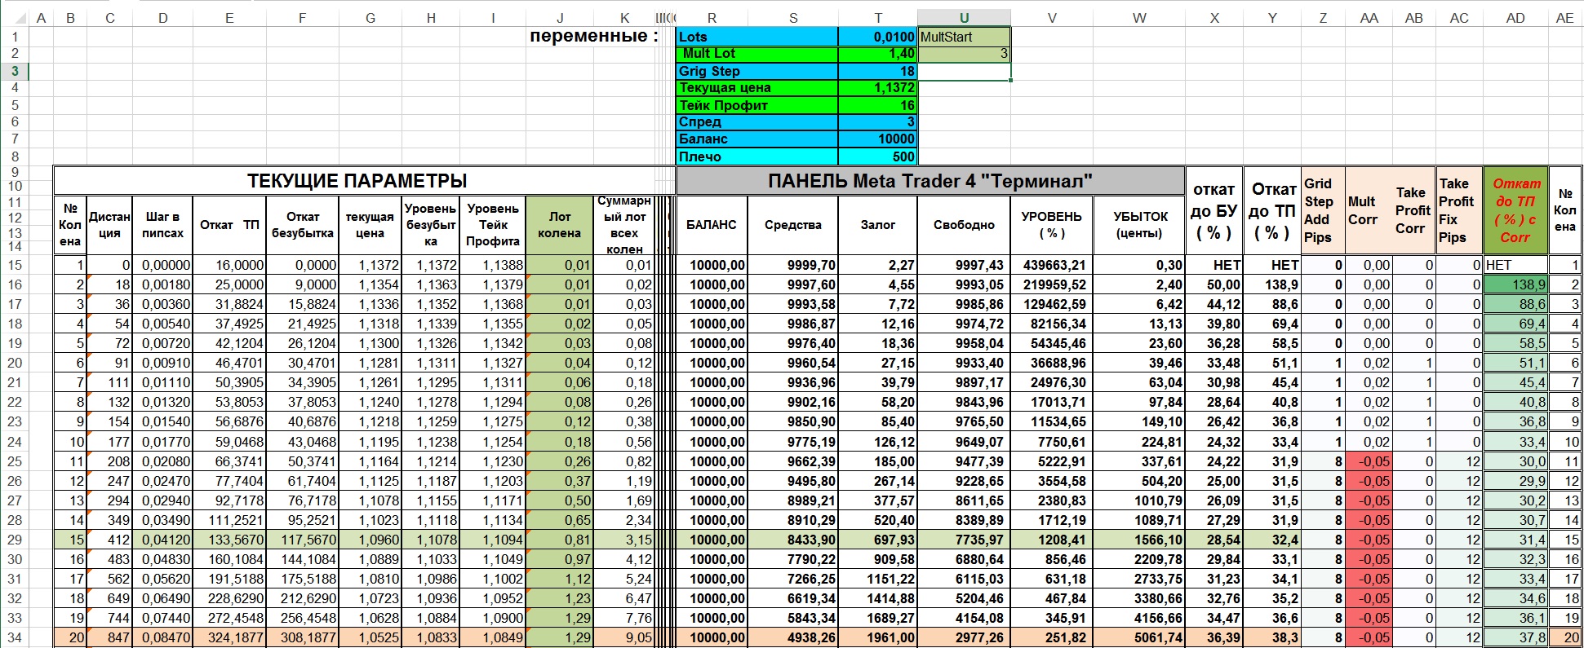
Task: Click the Grid Step Add Pips header
Action: 1322,210
